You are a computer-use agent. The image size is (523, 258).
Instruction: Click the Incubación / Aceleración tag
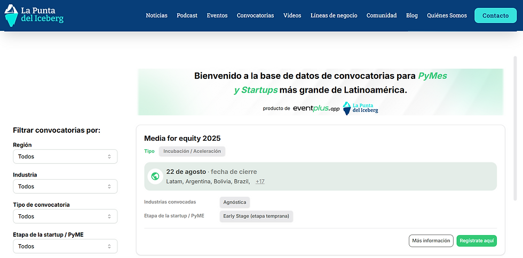click(x=192, y=151)
